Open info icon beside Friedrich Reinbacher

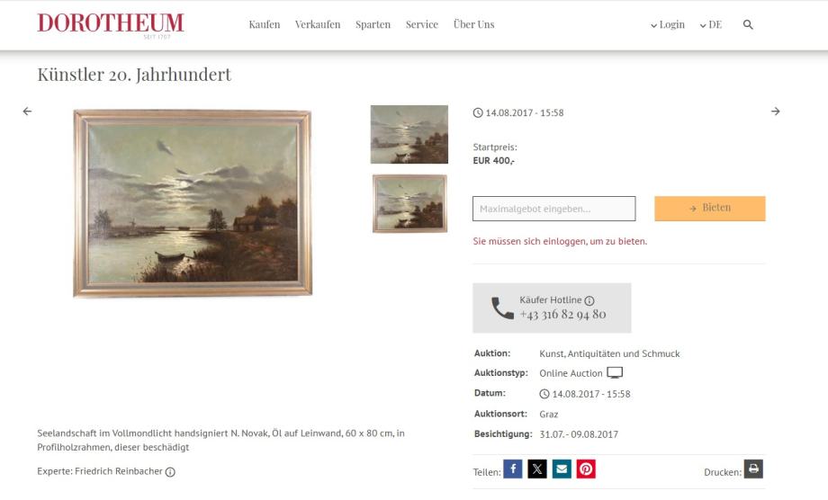coord(170,472)
